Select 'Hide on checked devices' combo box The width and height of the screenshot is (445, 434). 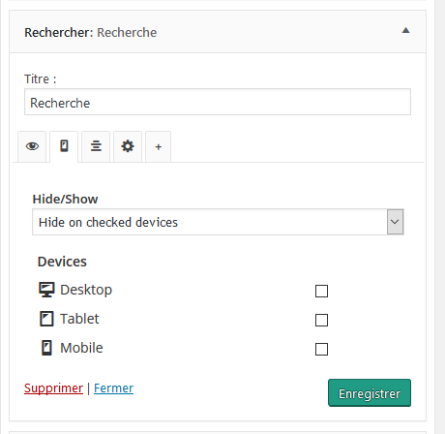(x=218, y=222)
